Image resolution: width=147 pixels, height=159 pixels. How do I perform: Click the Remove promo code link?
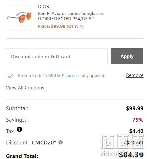(135, 75)
